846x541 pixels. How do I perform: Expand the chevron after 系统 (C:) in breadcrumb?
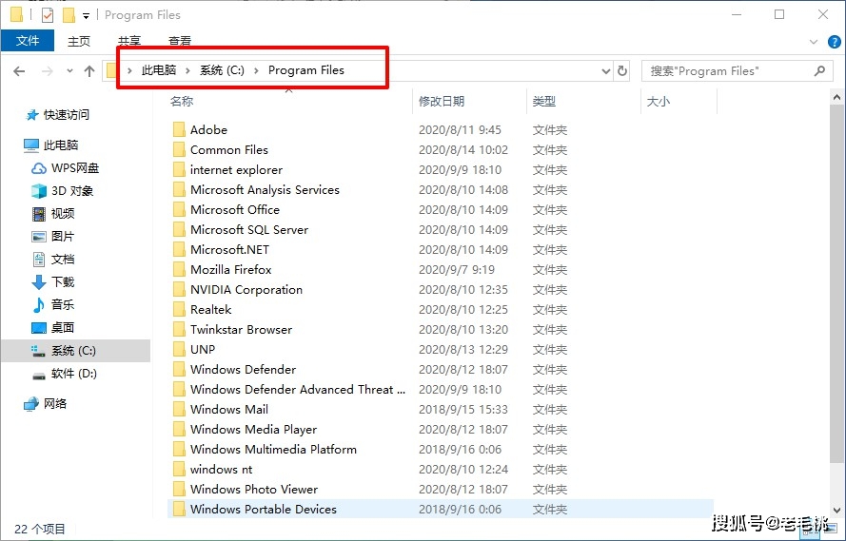pyautogui.click(x=256, y=70)
